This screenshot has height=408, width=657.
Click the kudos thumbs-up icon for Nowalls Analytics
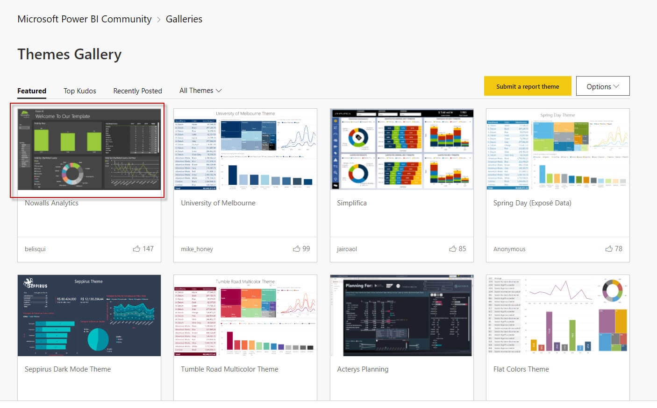click(x=136, y=249)
